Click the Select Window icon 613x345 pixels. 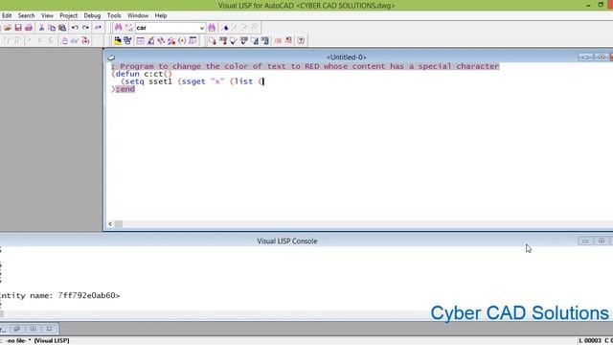coord(127,40)
